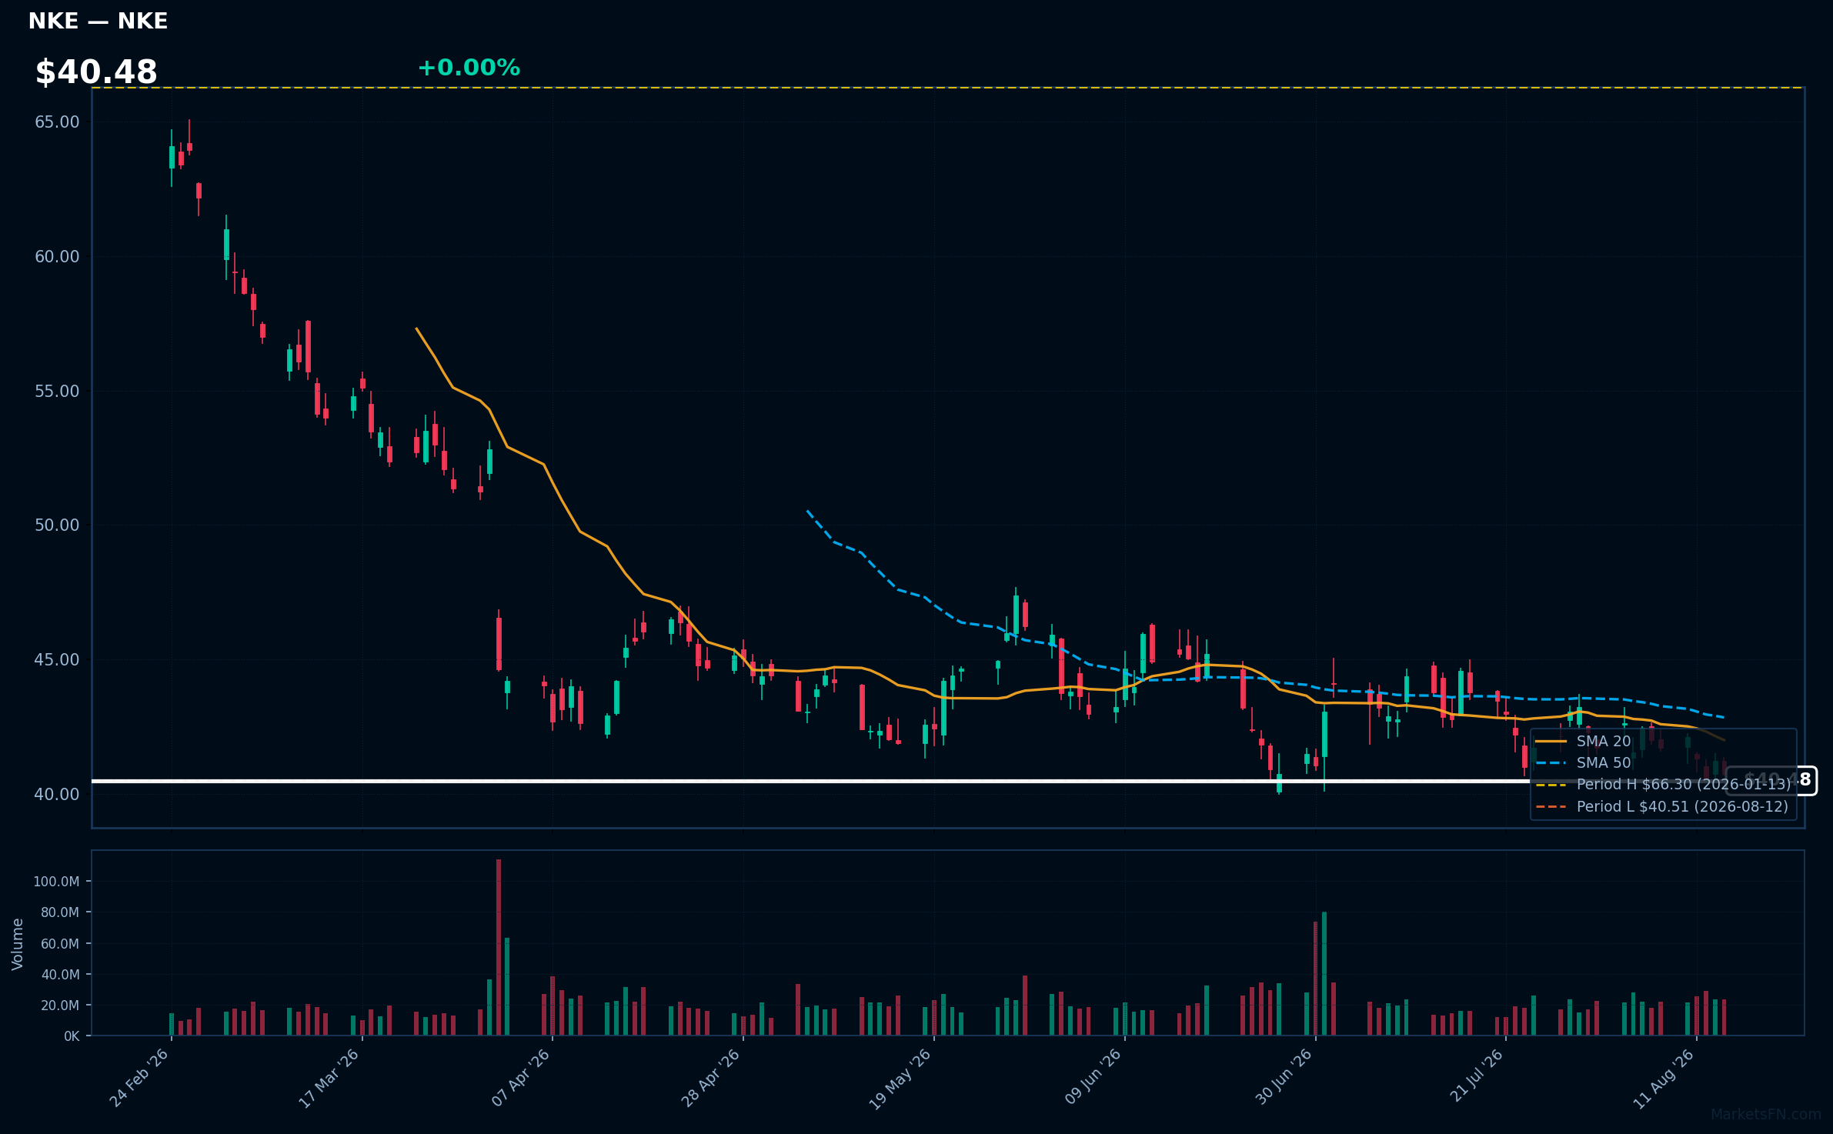Pick the 50.00 price axis label

click(57, 525)
